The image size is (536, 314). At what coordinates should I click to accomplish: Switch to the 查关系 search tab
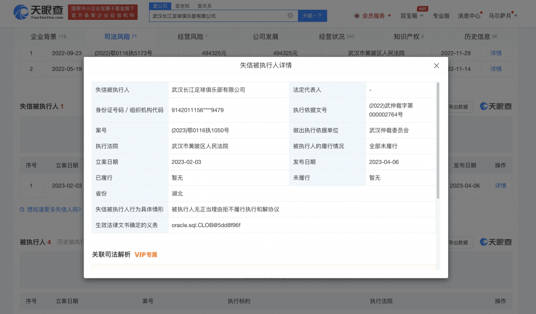tap(204, 5)
